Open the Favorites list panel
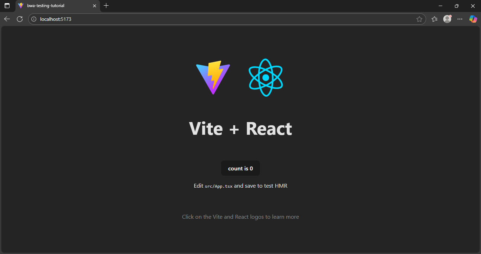 tap(435, 19)
